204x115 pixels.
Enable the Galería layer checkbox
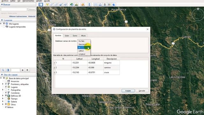point(6,102)
